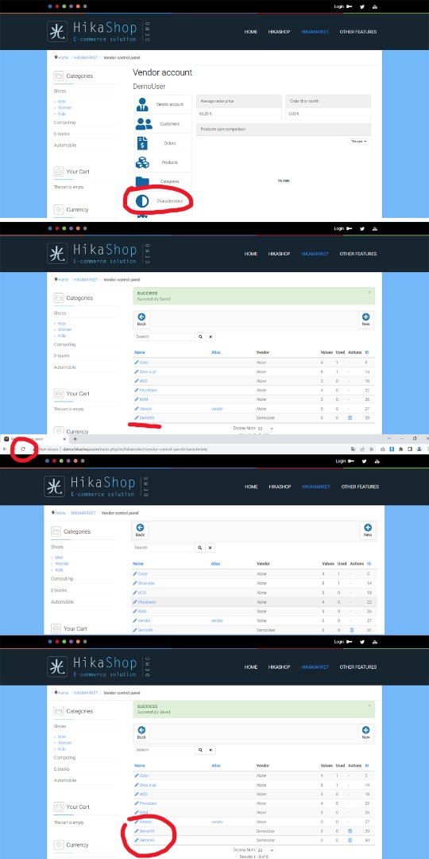Screen dimensions: 429x859
Task: Open Display Num dropdown in the second screenshot
Action: click(265, 428)
